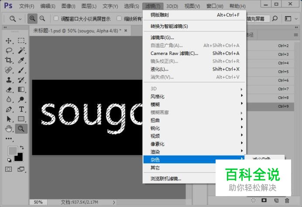Expand the 风格化 submenu
The image size is (302, 207).
[194, 97]
